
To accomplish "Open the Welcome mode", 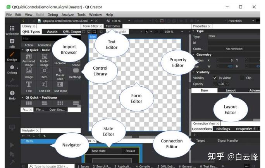I will tap(12, 31).
